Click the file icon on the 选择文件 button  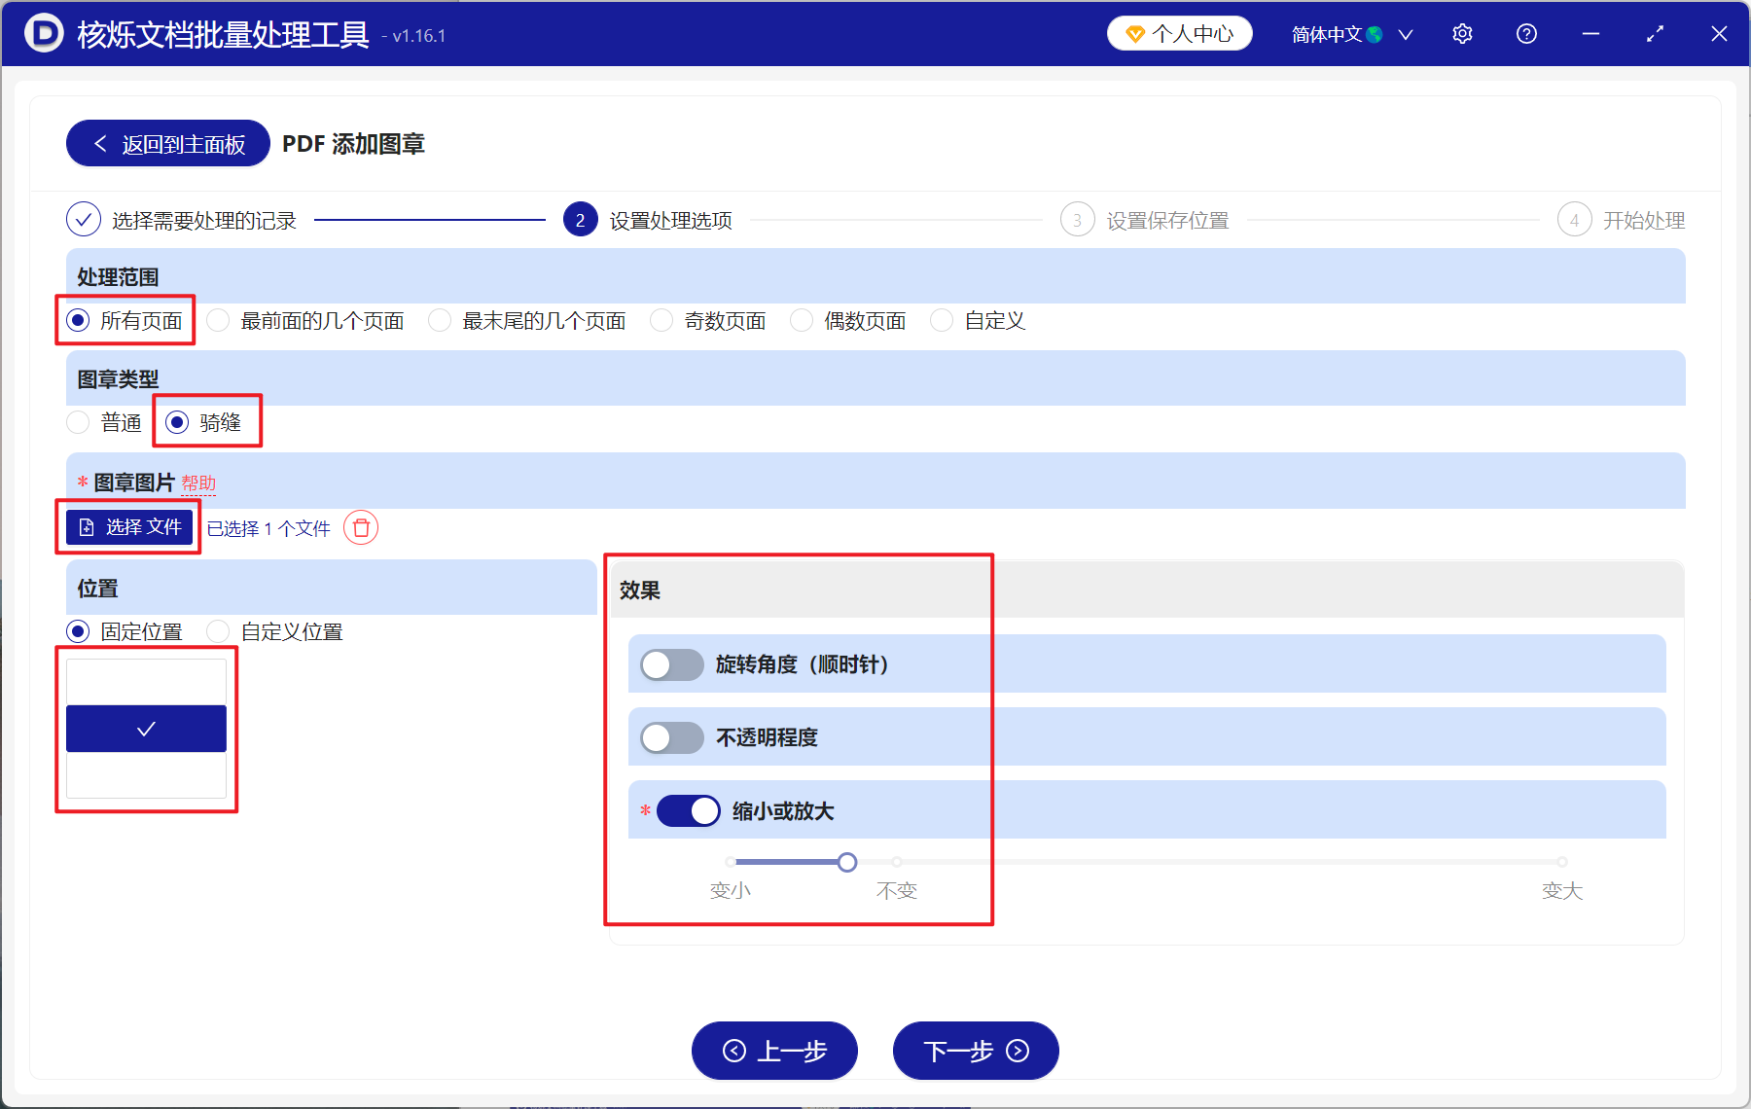[x=85, y=526]
